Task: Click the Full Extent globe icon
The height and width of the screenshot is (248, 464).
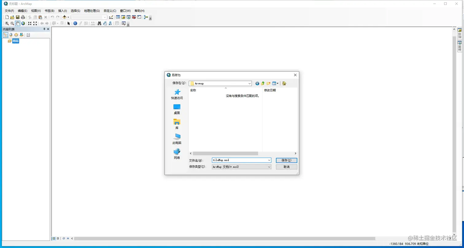Action: tap(23, 23)
